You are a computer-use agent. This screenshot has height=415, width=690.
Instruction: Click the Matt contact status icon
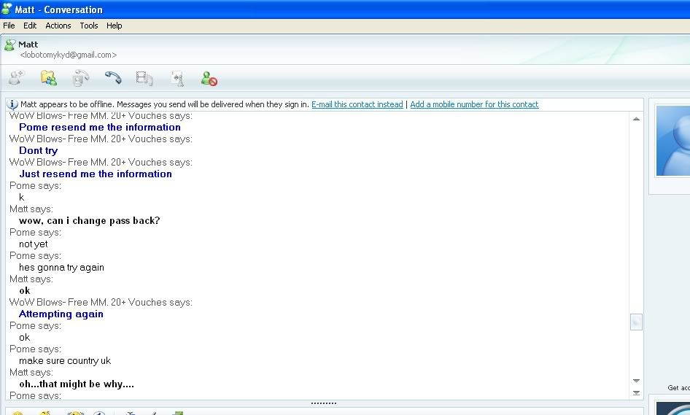[x=9, y=45]
